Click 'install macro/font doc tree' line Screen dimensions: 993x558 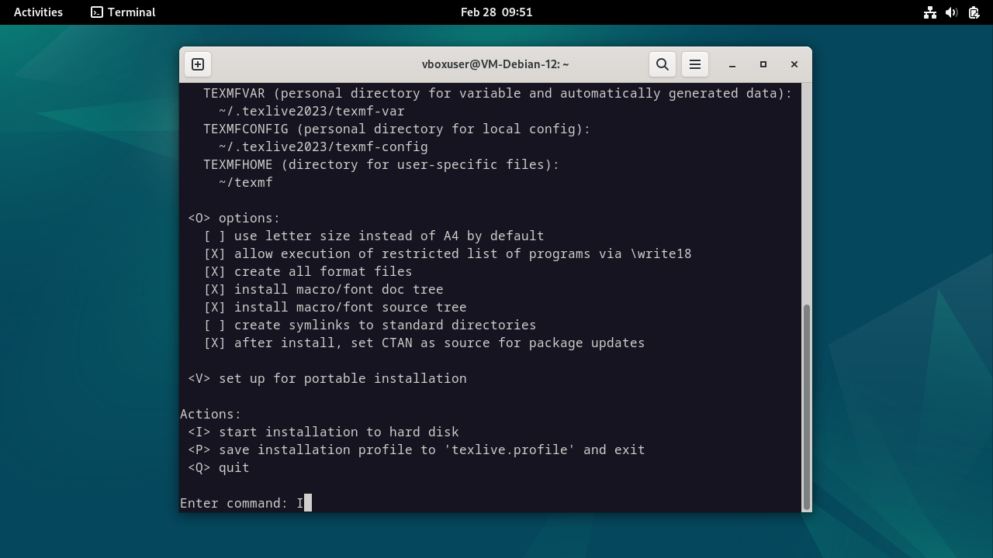pyautogui.click(x=324, y=289)
